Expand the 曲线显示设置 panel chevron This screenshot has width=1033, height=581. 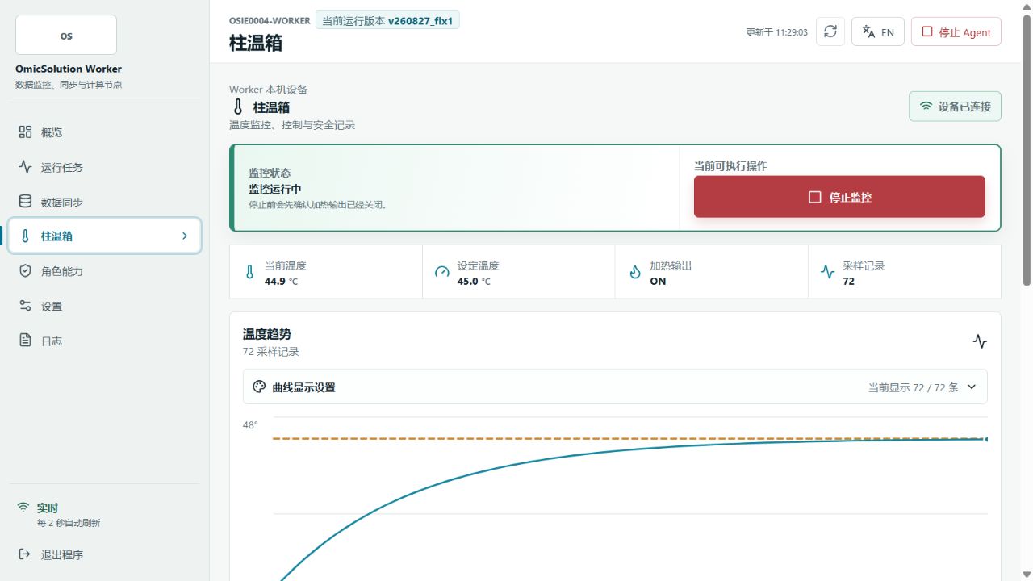[972, 387]
